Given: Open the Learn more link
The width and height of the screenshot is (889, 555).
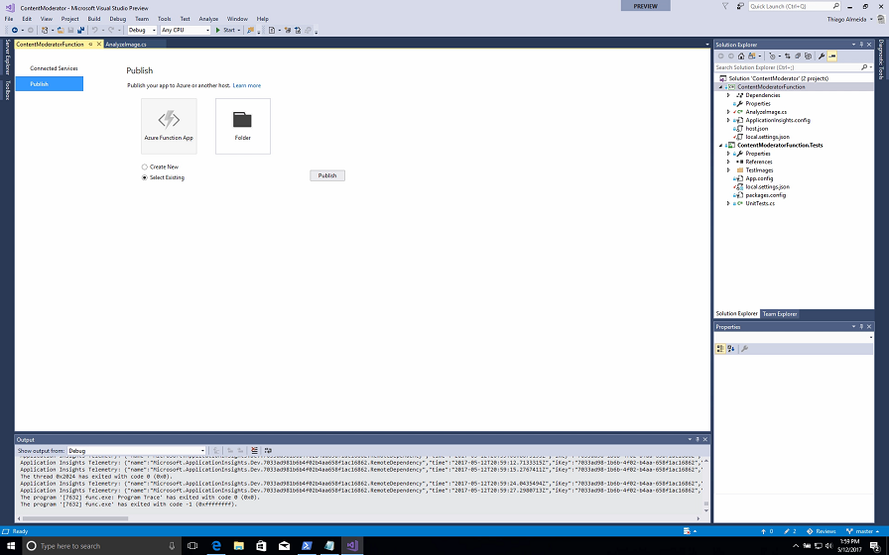Looking at the screenshot, I should pyautogui.click(x=247, y=85).
